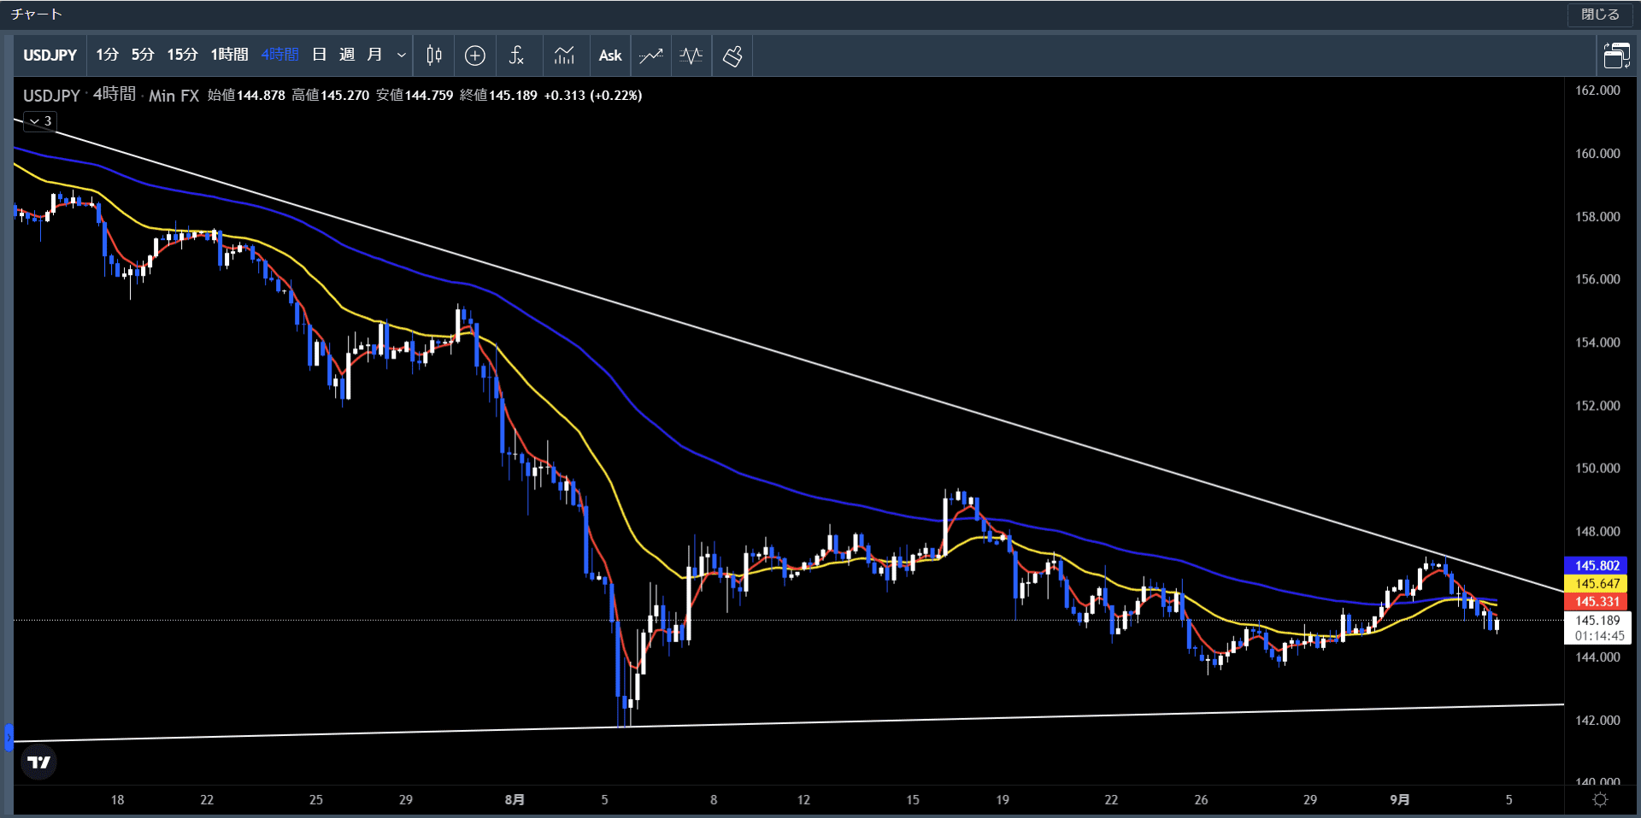Select the trend line drawing tool icon

pyautogui.click(x=650, y=56)
